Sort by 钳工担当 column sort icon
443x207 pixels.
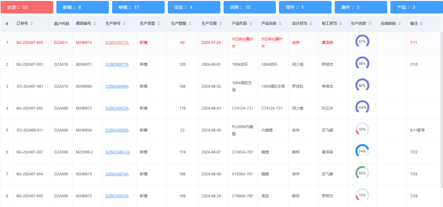click(341, 24)
